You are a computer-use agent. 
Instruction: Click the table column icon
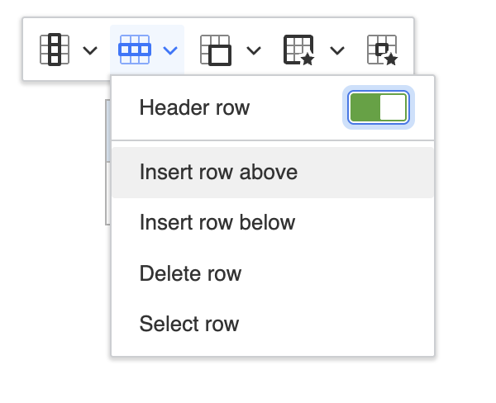(x=55, y=50)
